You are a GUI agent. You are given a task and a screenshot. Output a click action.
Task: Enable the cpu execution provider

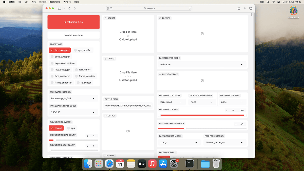[x=71, y=128]
